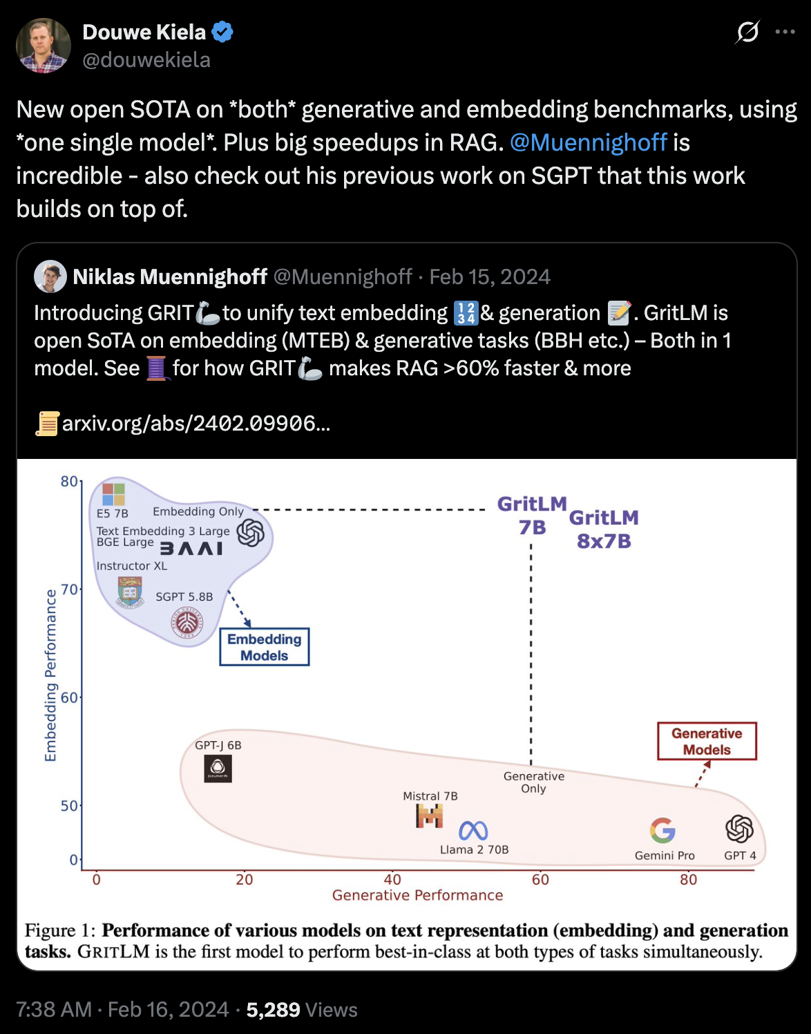Click Douwe Kiela's profile avatar
This screenshot has width=811, height=1034.
point(44,46)
